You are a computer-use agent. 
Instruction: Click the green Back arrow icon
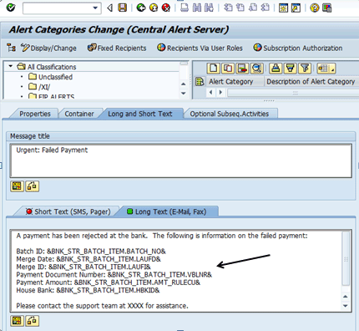(x=141, y=8)
